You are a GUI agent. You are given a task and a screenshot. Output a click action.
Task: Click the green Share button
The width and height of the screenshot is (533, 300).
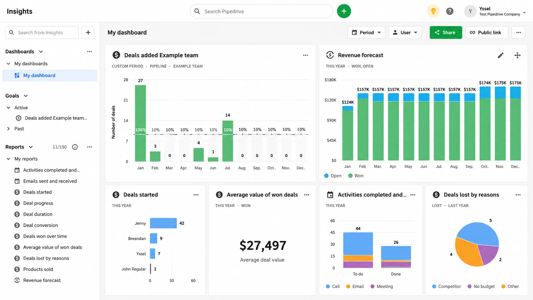(x=446, y=33)
